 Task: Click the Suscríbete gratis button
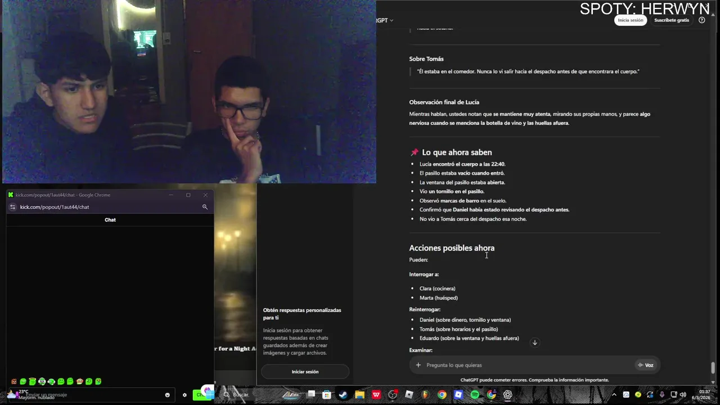(672, 20)
